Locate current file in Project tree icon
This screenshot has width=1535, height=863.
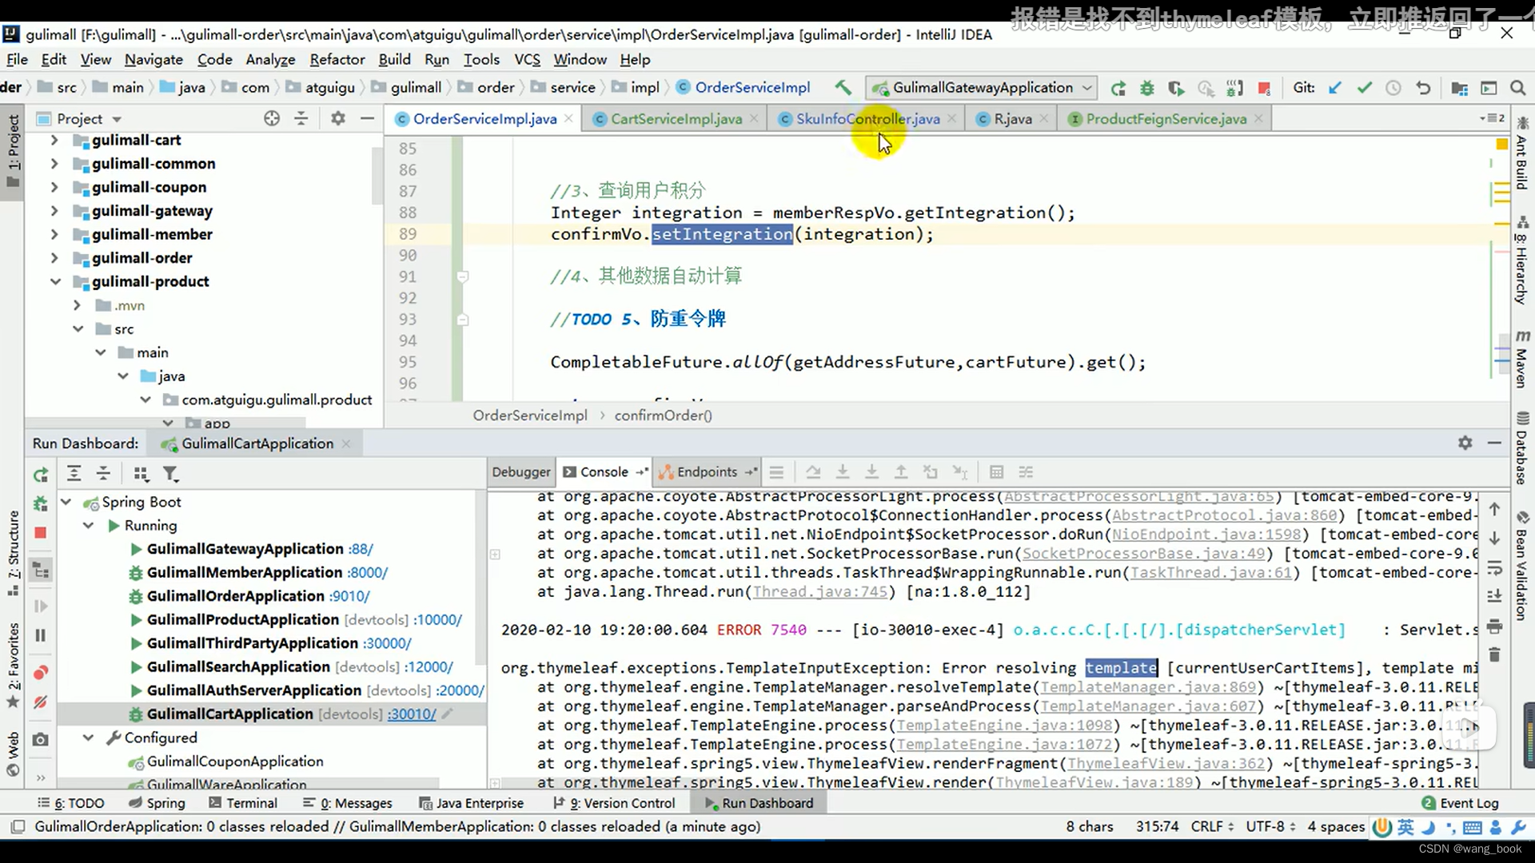272,118
